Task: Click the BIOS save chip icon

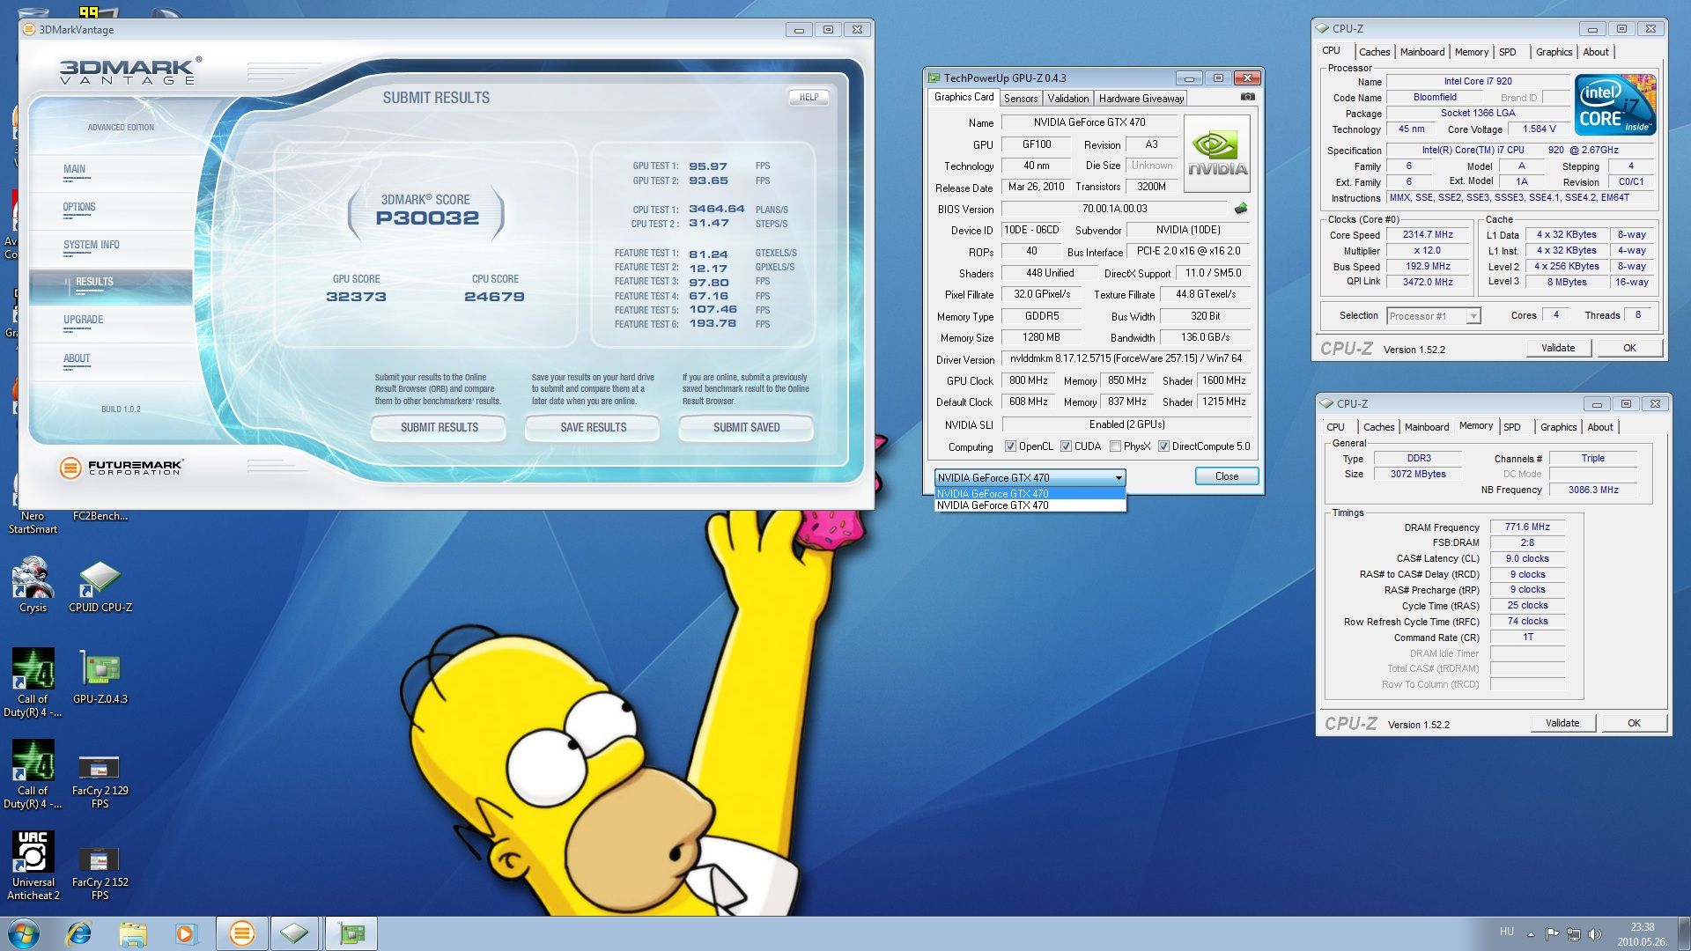Action: (x=1241, y=209)
